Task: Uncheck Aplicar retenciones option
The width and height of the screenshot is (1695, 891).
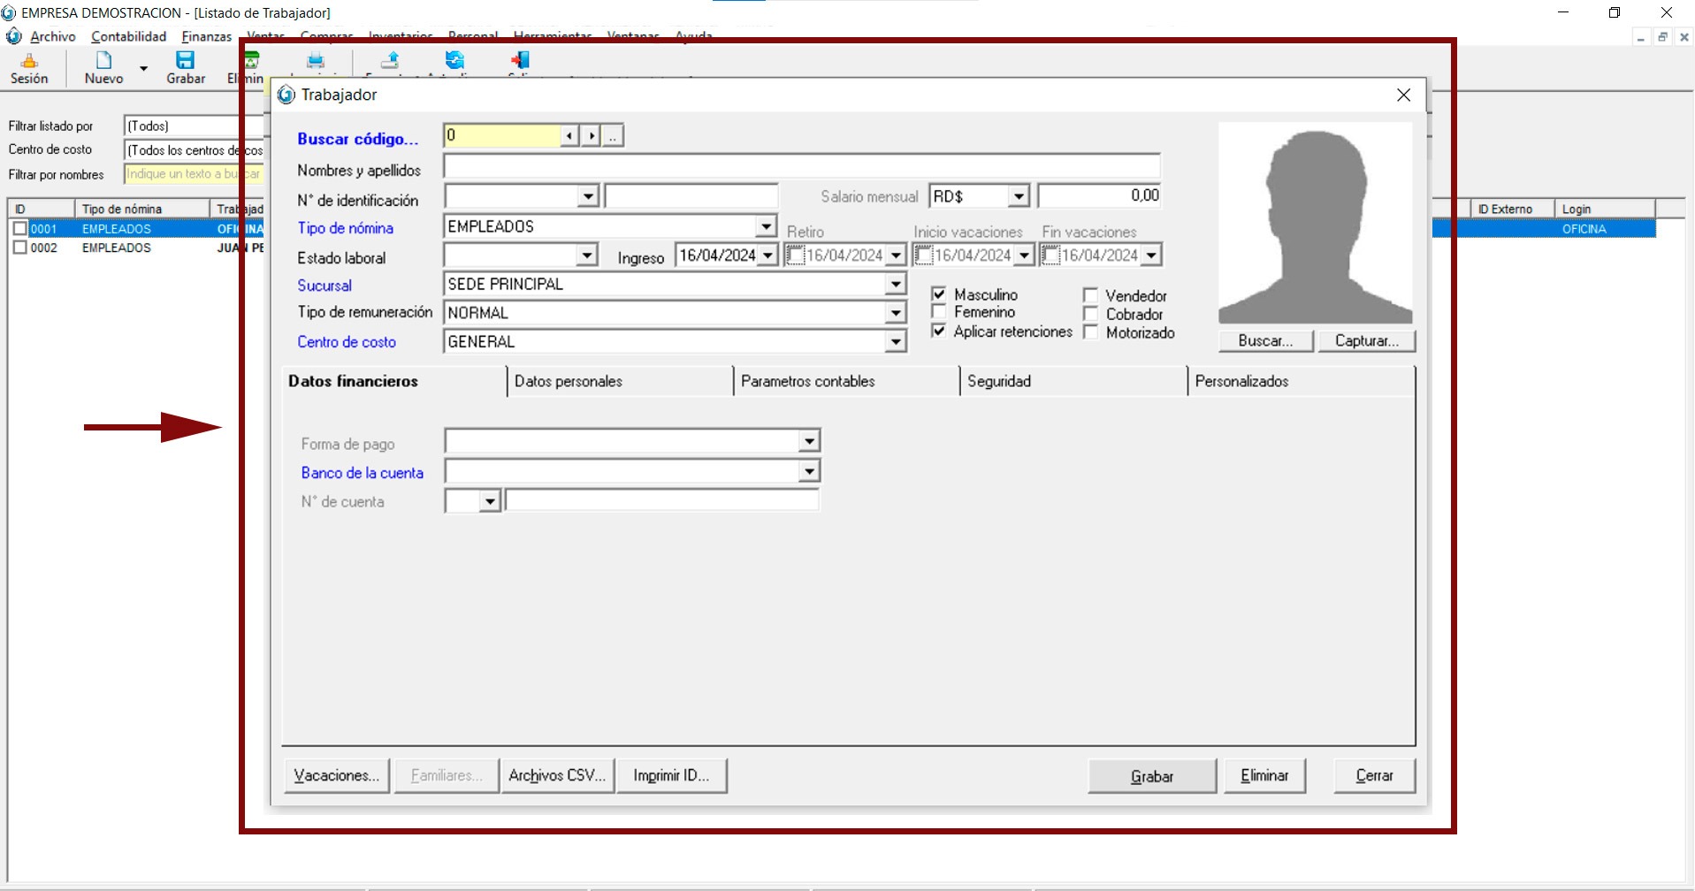Action: point(939,331)
